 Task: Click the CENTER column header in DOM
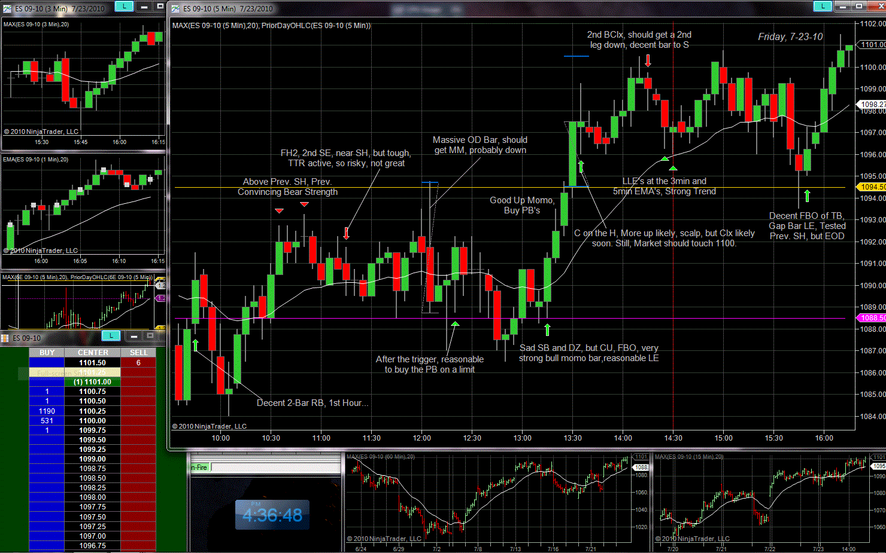(x=93, y=353)
